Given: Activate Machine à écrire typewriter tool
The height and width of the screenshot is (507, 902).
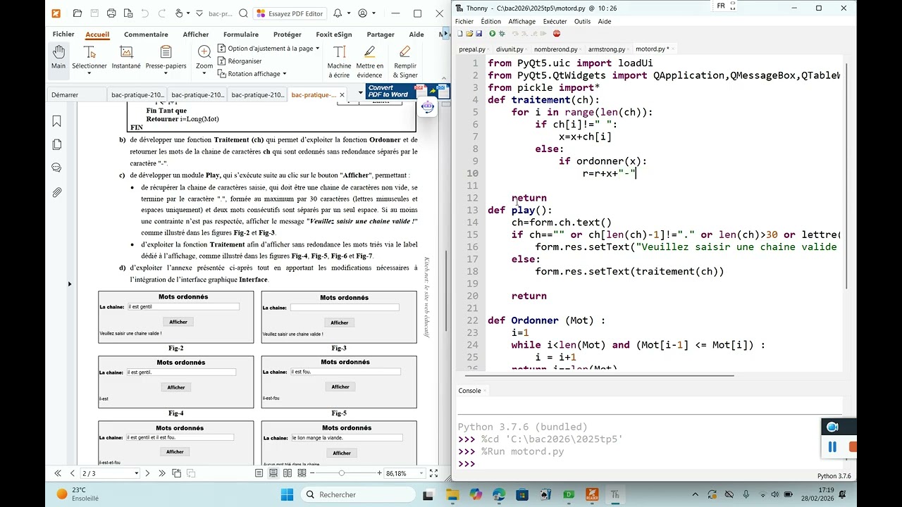Looking at the screenshot, I should [339, 62].
